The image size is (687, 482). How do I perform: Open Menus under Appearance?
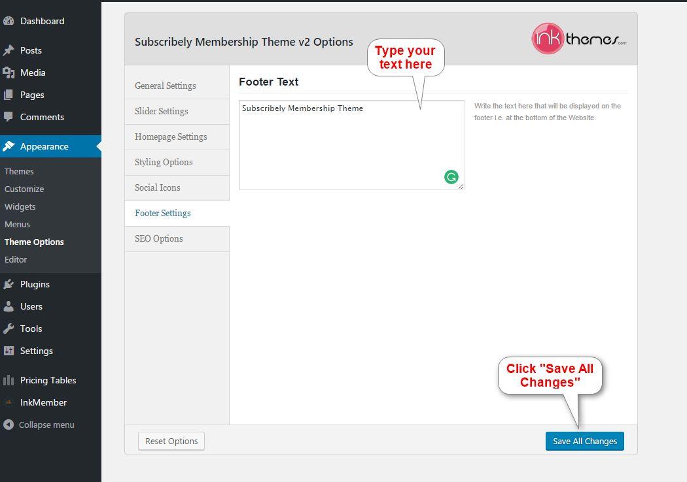(17, 225)
